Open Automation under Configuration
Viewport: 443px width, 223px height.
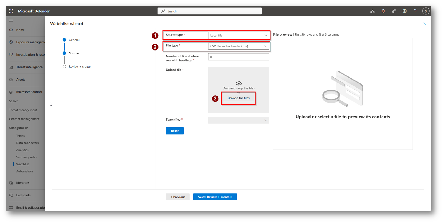click(x=24, y=172)
